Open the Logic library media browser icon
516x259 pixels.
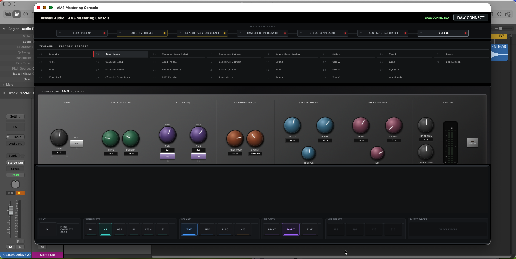coord(8,14)
